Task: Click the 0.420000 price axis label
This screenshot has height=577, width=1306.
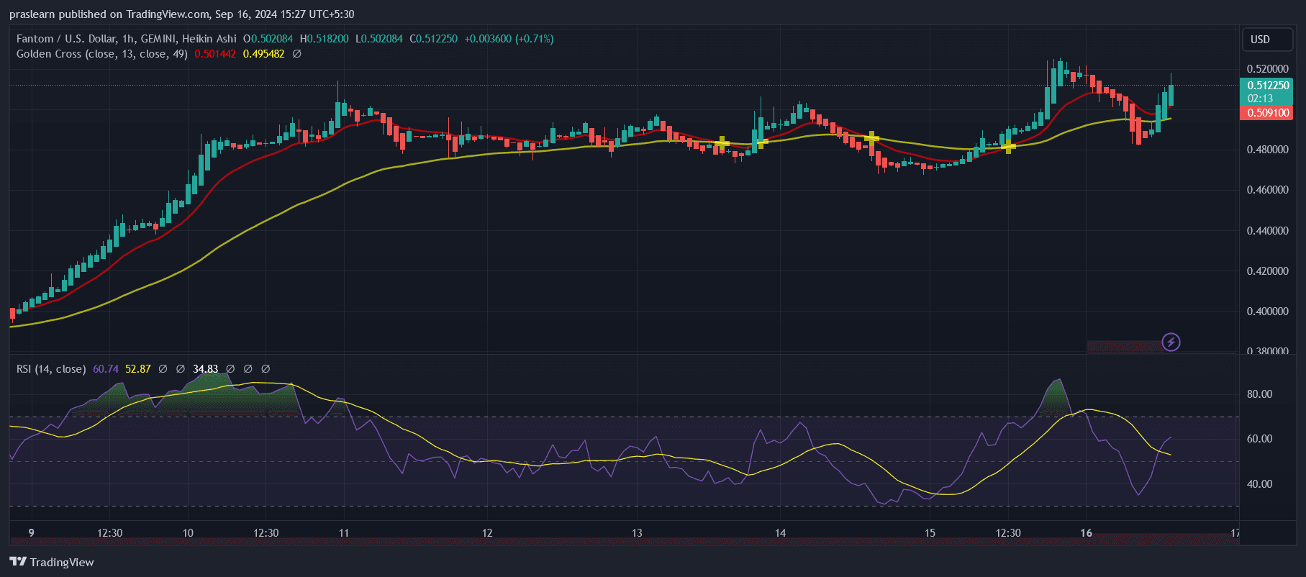Action: pyautogui.click(x=1267, y=271)
